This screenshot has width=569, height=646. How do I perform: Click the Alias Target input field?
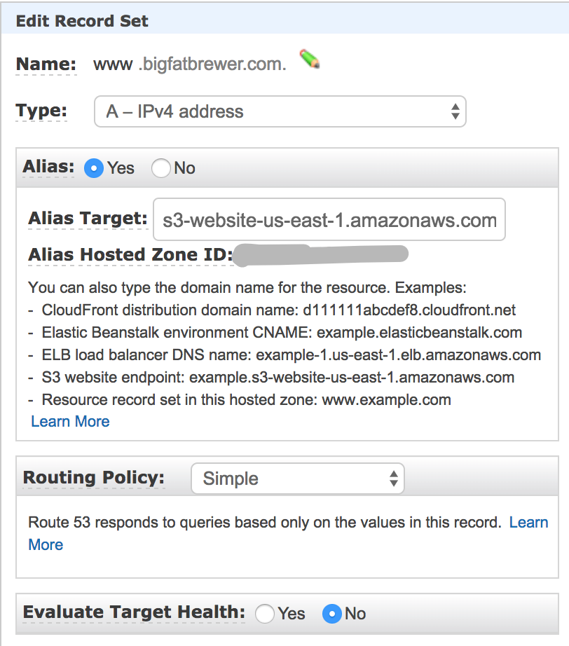329,220
